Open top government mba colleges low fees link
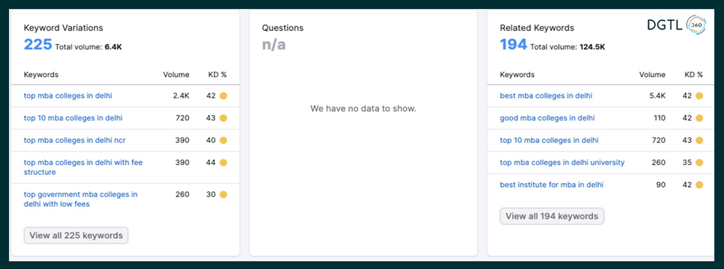The height and width of the screenshot is (269, 724). 80,199
